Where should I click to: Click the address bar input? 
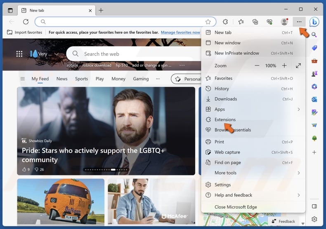[125, 22]
